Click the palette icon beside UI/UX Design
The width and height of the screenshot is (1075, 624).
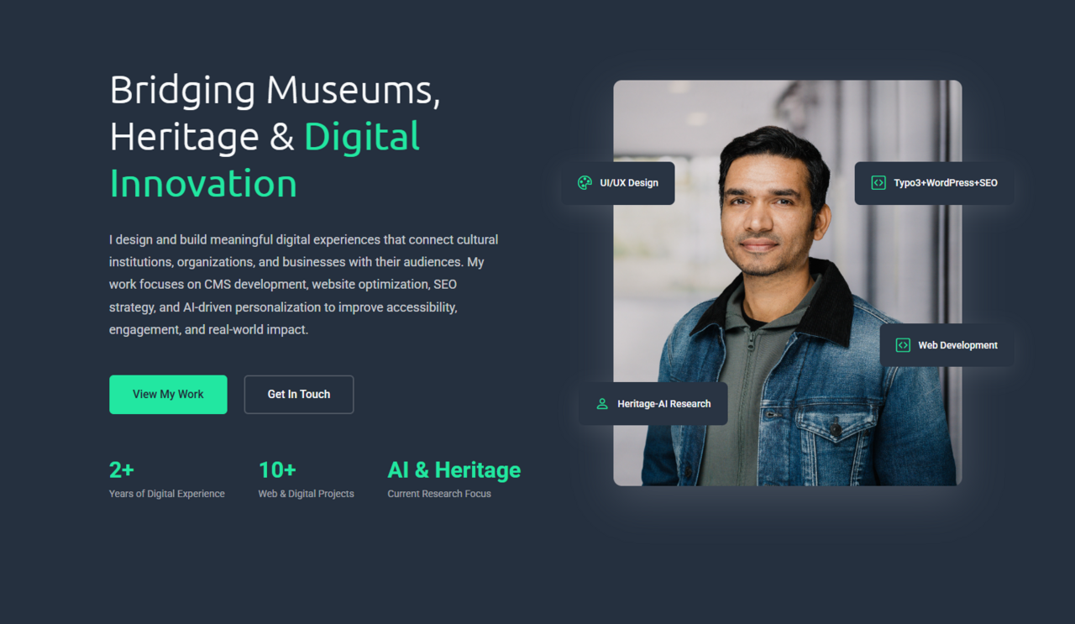coord(585,183)
